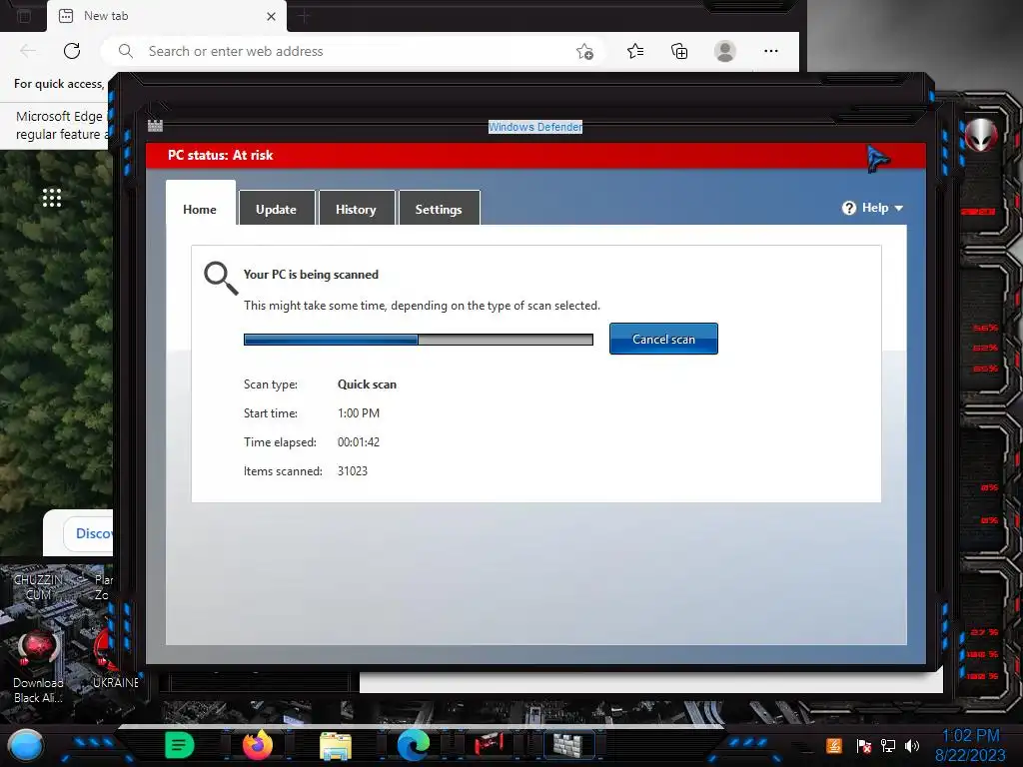Open Edge Settings and more menu

(770, 51)
